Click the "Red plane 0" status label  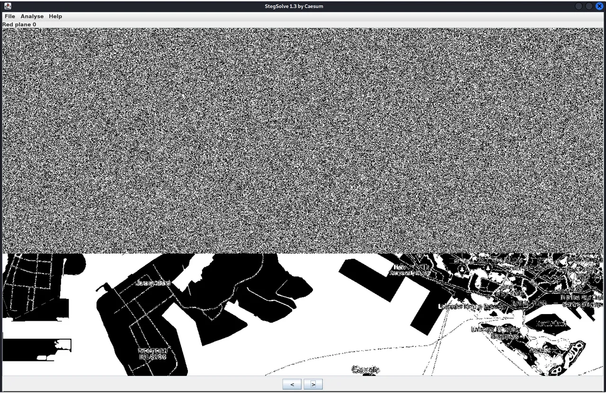point(19,24)
